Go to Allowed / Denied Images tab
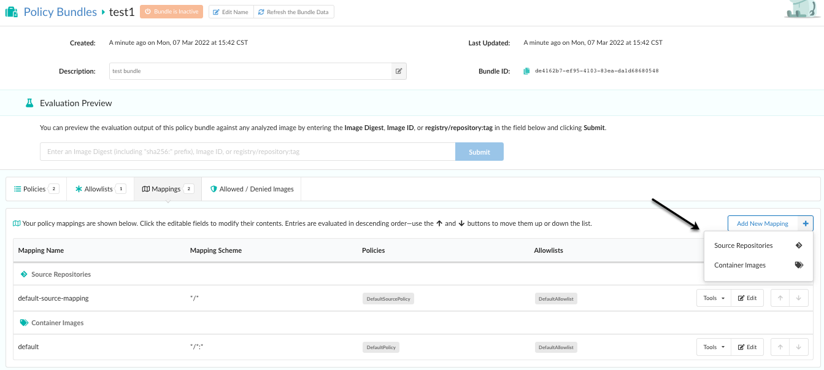Image resolution: width=824 pixels, height=370 pixels. [x=252, y=189]
